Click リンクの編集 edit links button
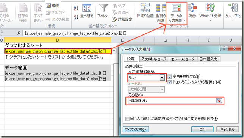The image size is (244, 138). [58, 19]
